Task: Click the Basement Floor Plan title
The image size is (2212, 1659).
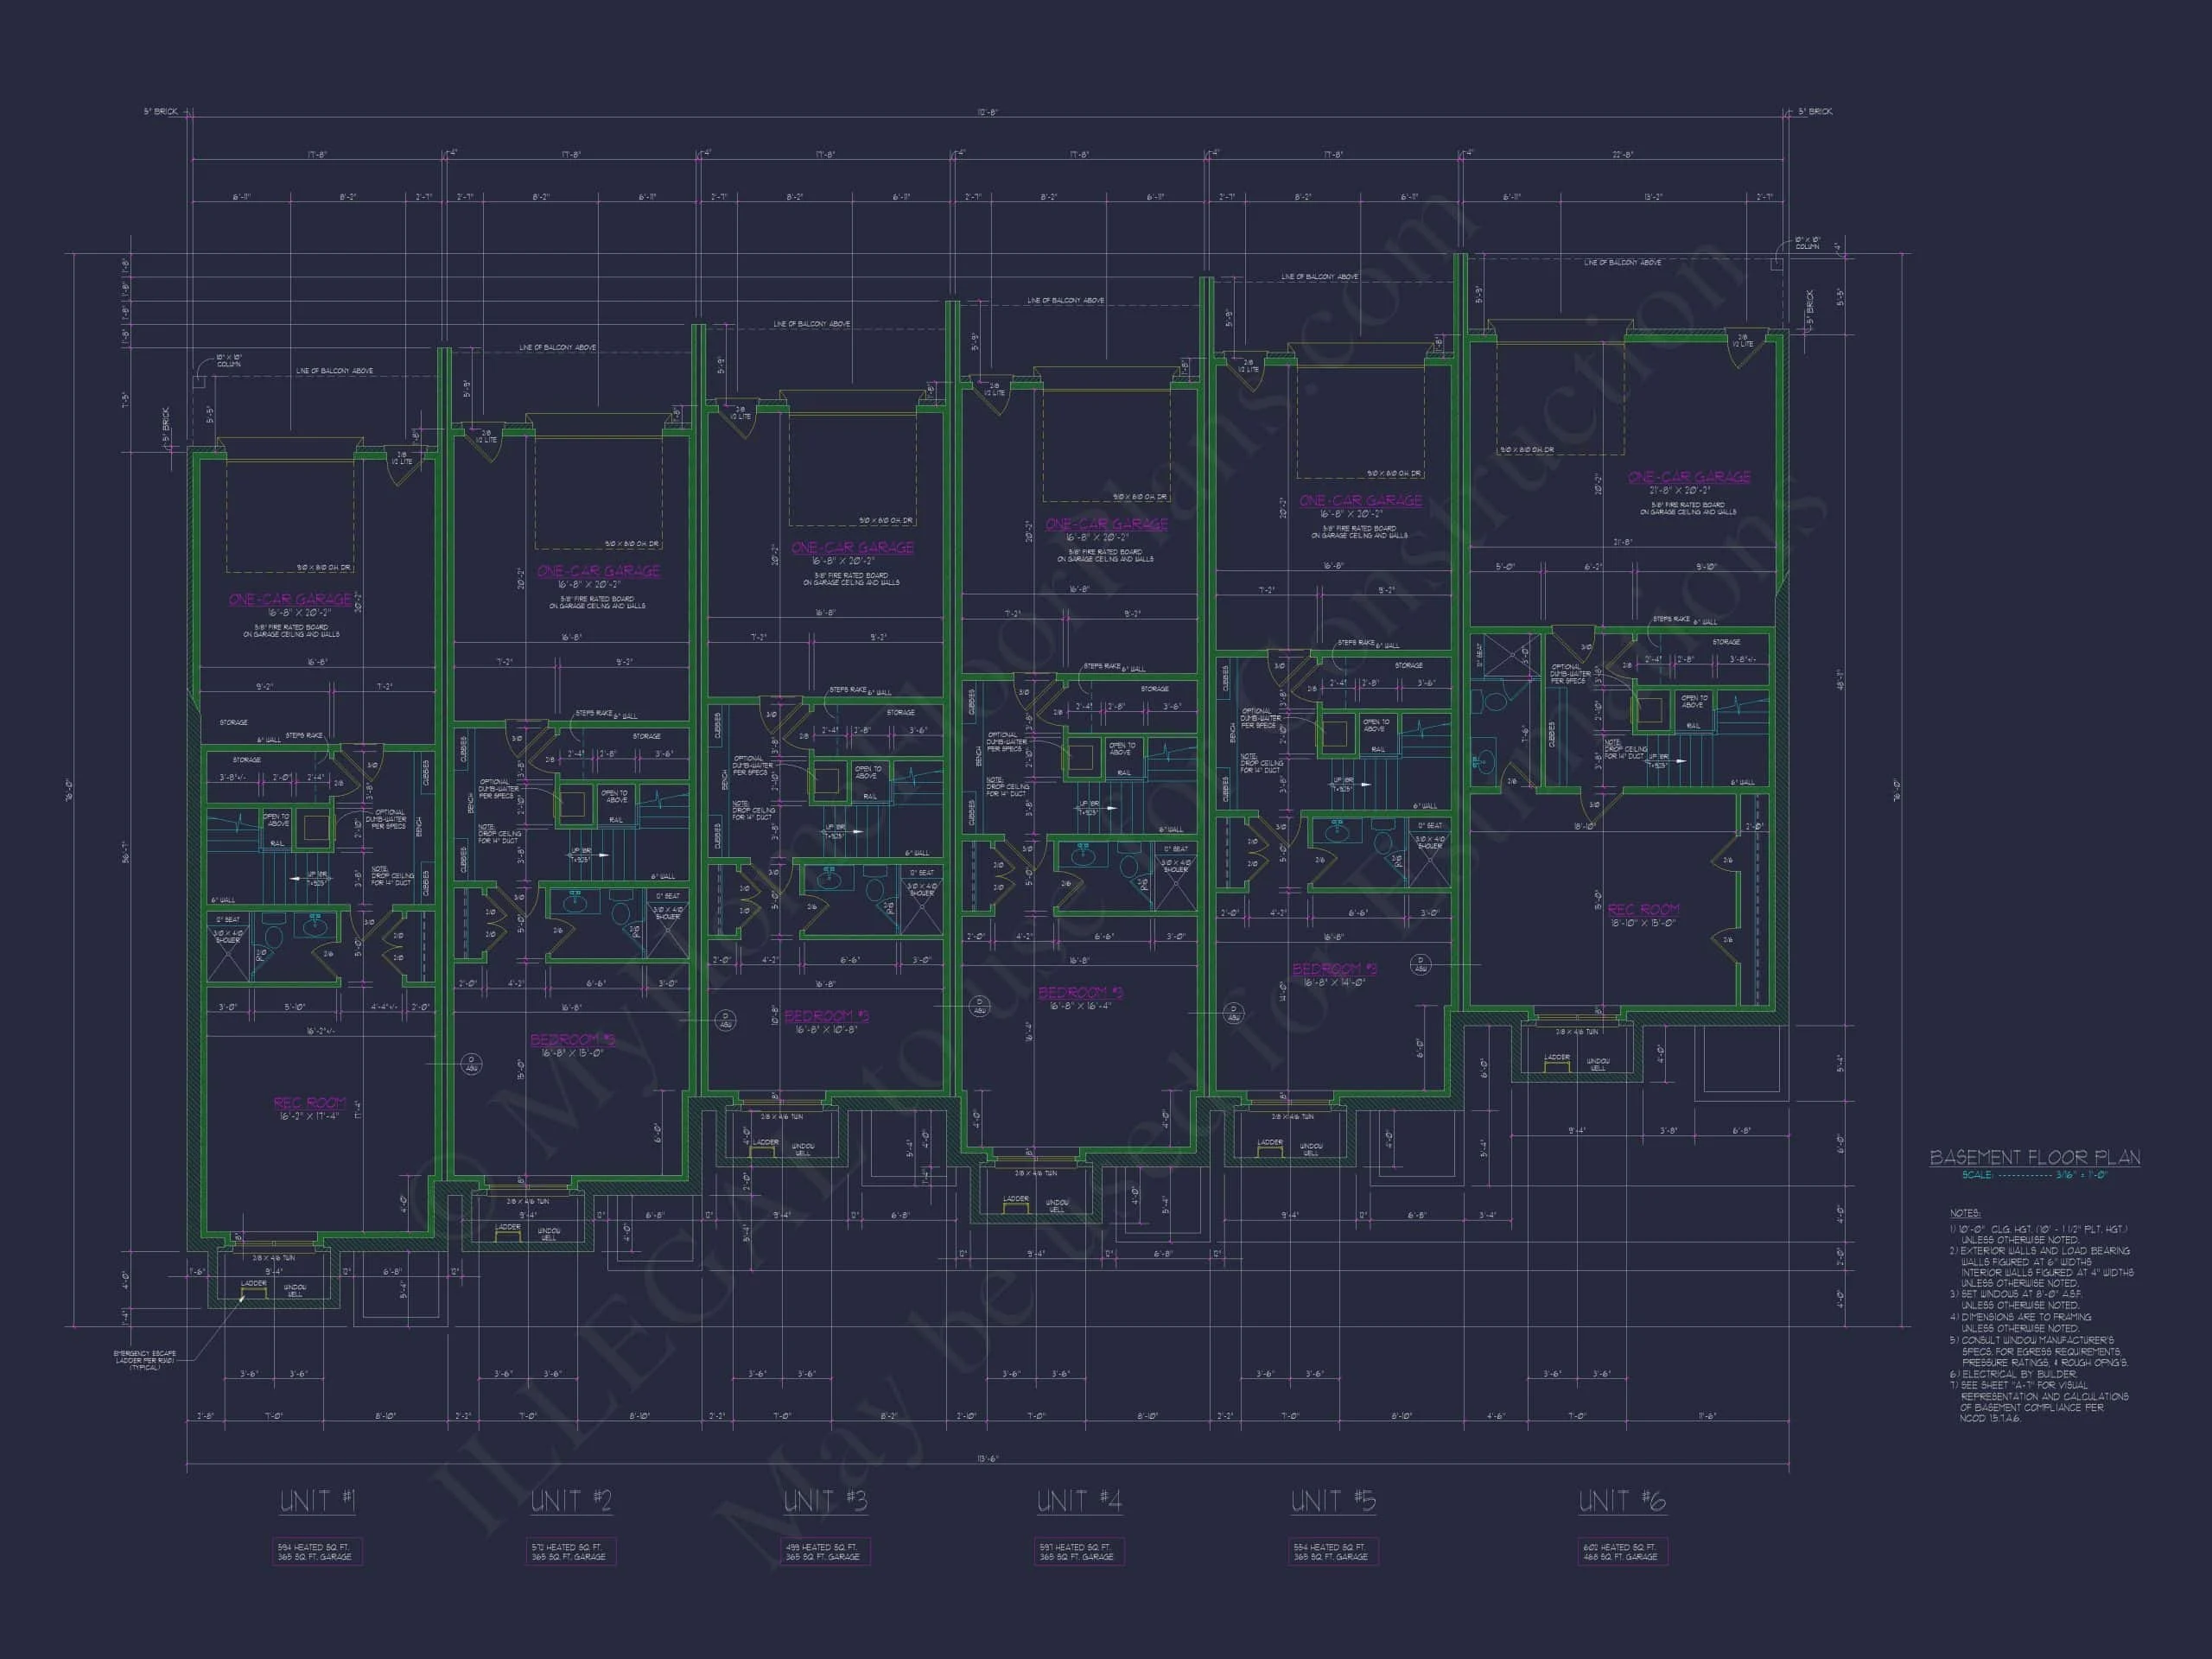Action: click(2034, 1157)
